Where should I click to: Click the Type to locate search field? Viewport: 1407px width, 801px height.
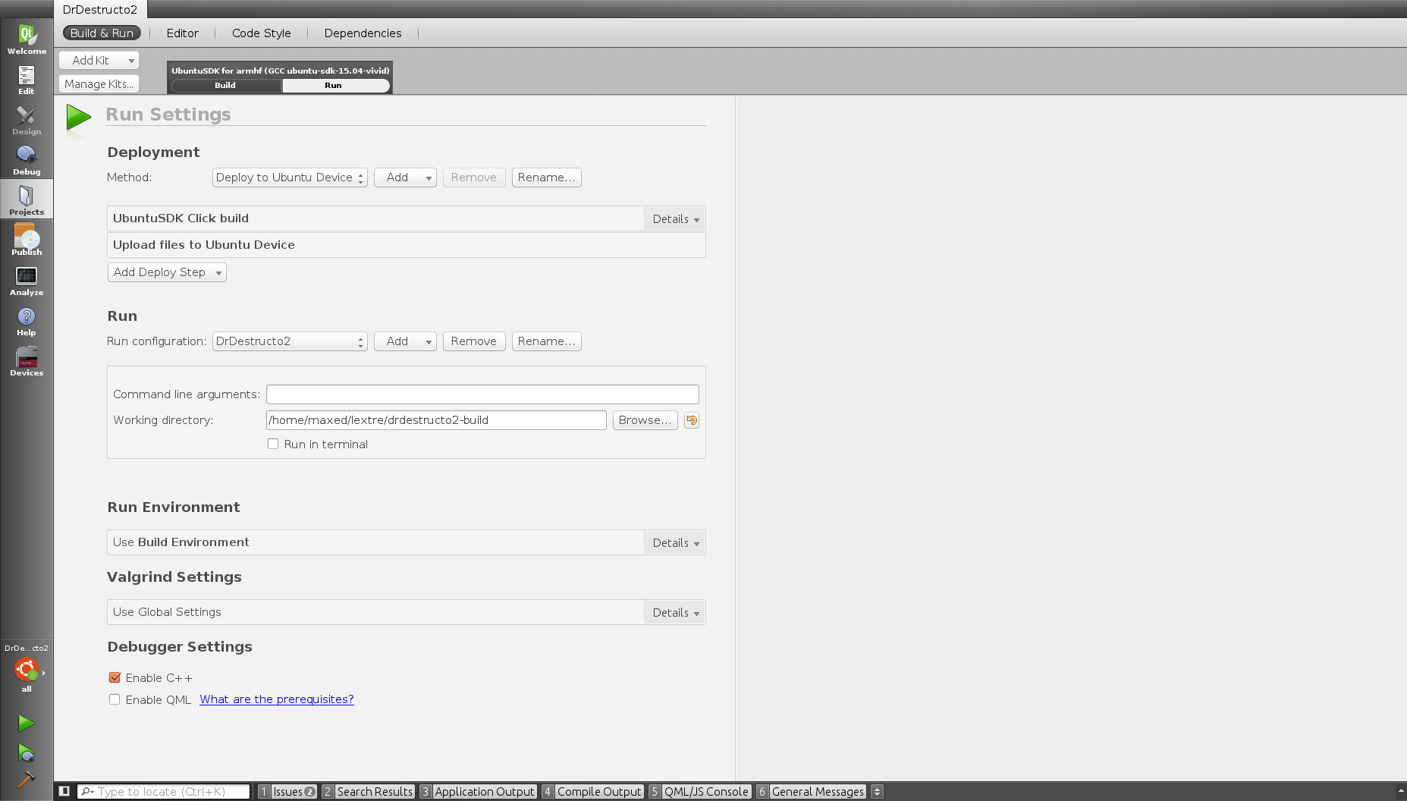[164, 791]
